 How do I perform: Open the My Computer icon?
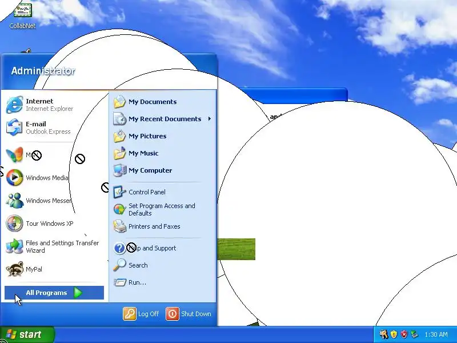tap(119, 170)
